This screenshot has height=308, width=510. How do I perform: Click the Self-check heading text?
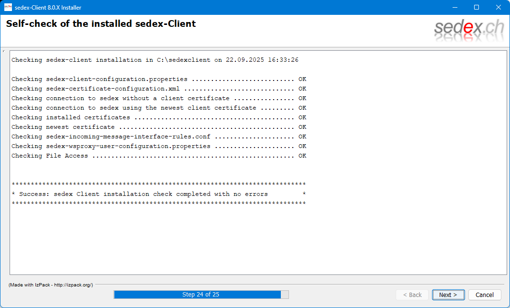(x=100, y=24)
